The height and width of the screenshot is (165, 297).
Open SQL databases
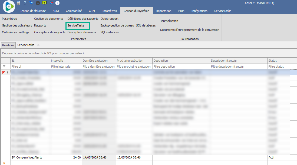pos(146,25)
